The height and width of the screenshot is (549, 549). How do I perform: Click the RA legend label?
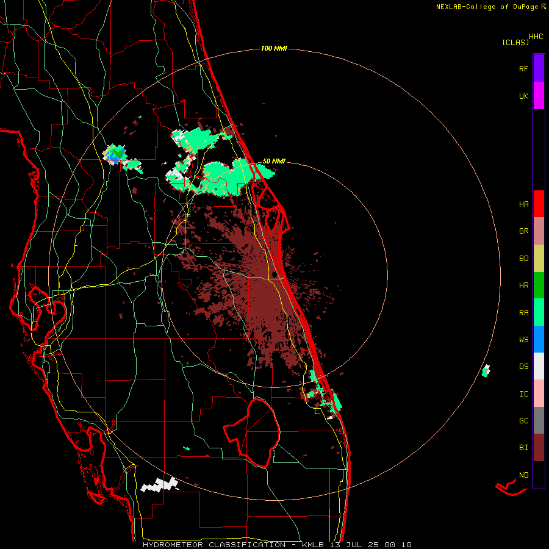[x=523, y=313]
